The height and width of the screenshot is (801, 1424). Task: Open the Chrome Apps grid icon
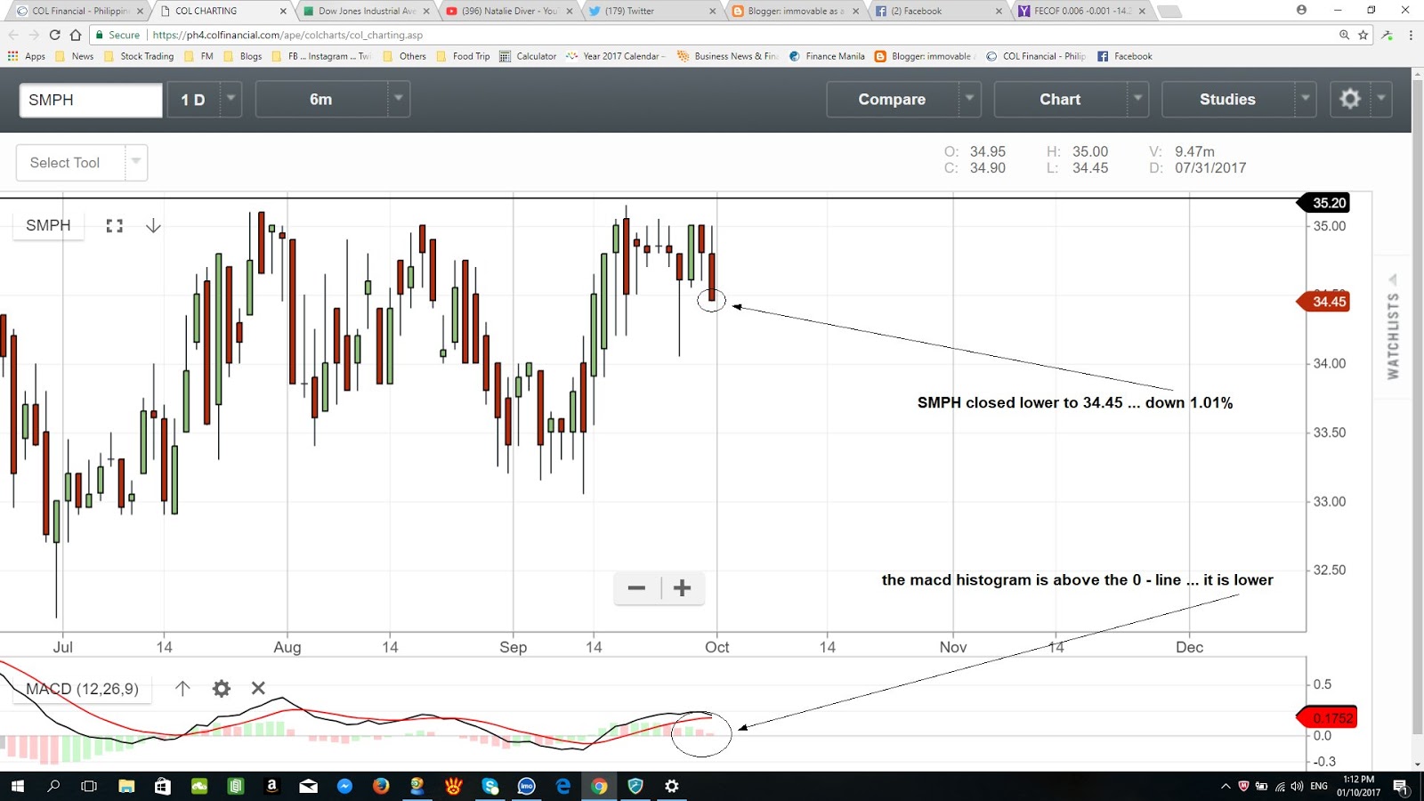coord(12,55)
